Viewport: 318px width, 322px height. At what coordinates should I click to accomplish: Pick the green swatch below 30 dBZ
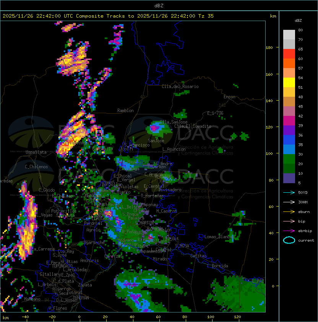point(289,159)
